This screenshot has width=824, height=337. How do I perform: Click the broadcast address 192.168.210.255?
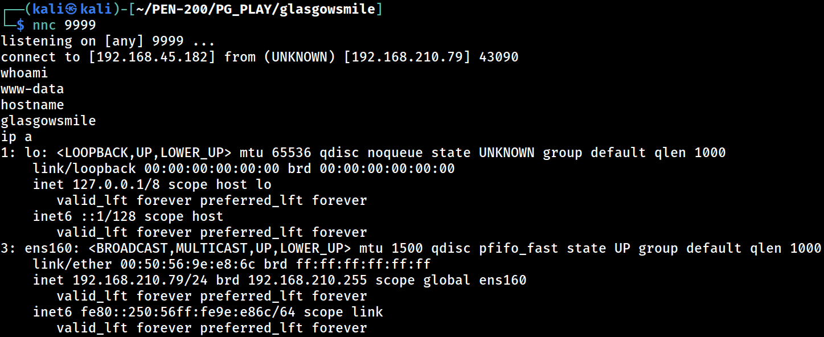[308, 280]
